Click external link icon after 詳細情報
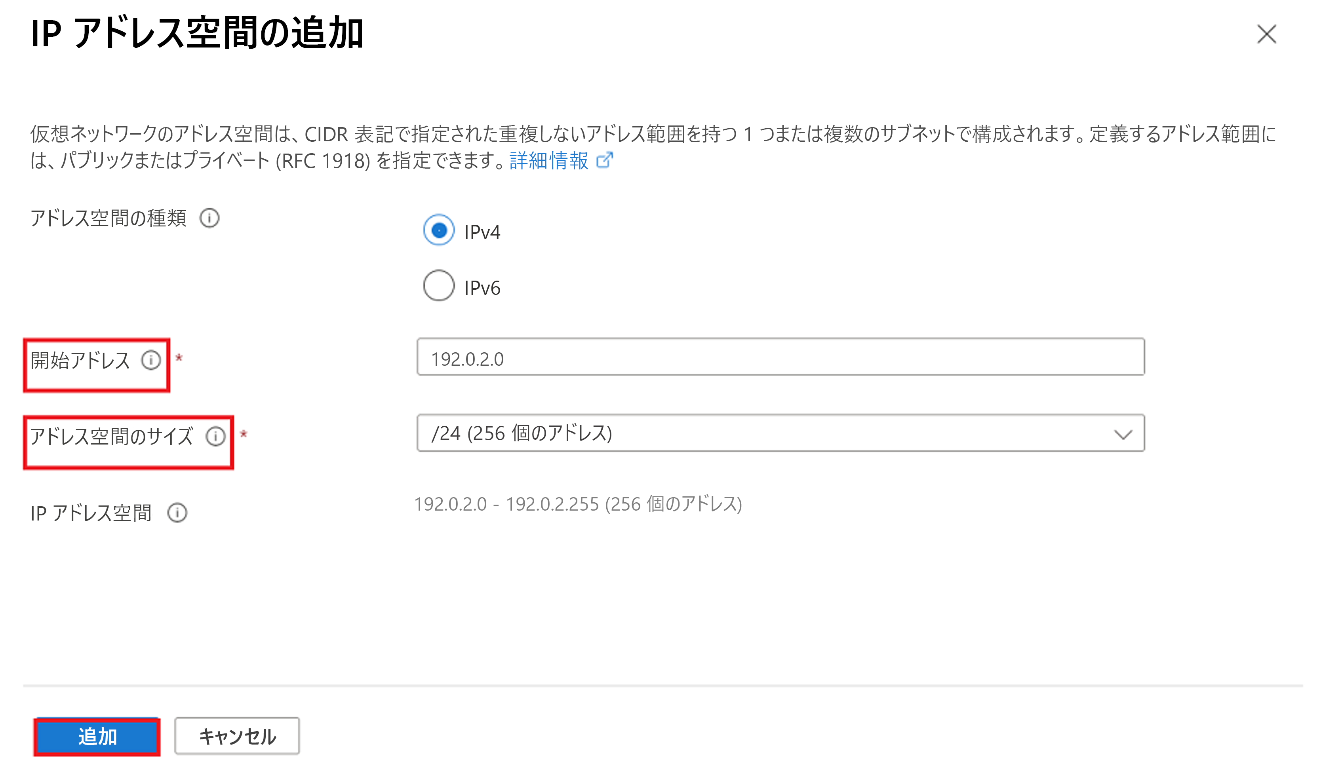The width and height of the screenshot is (1344, 777). pyautogui.click(x=604, y=160)
